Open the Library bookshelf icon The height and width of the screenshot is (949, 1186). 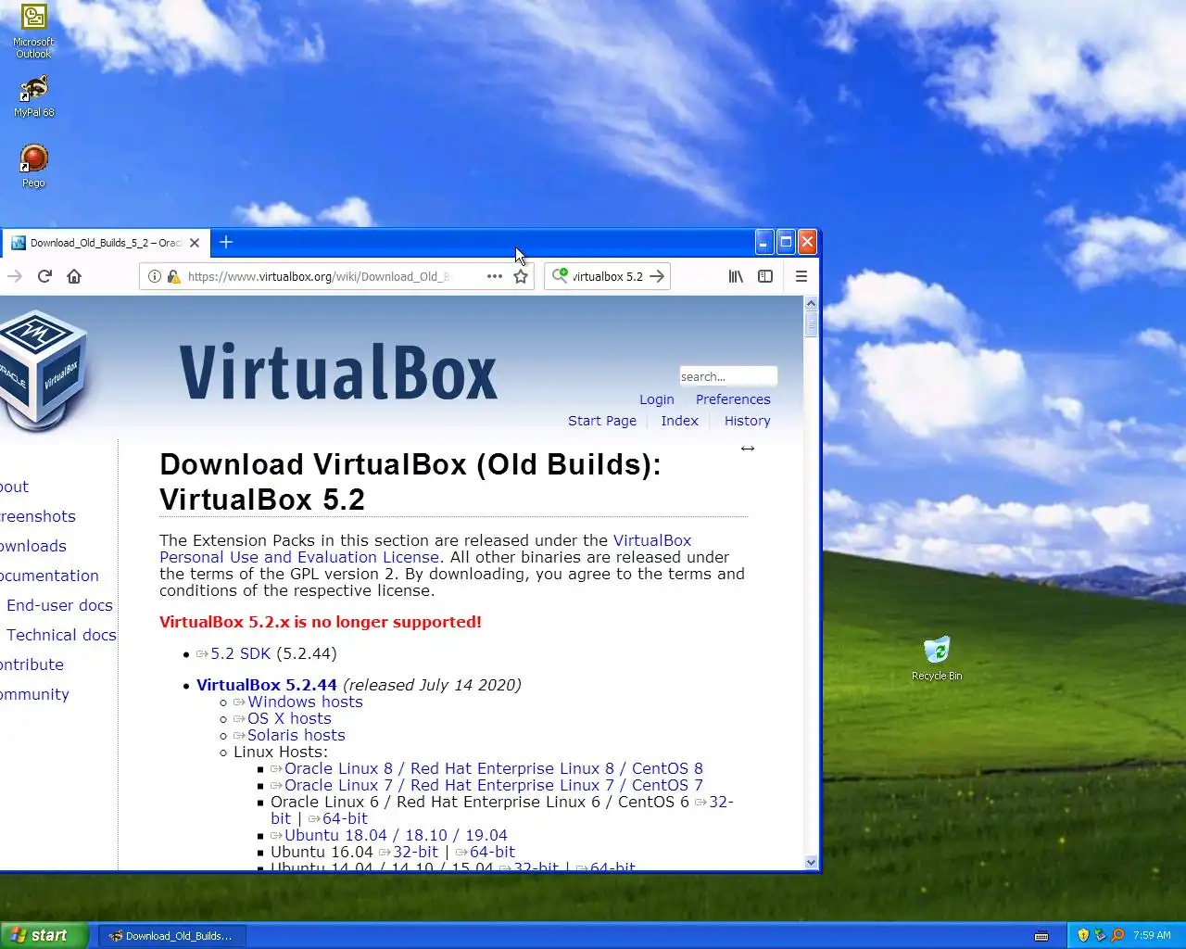pyautogui.click(x=736, y=276)
